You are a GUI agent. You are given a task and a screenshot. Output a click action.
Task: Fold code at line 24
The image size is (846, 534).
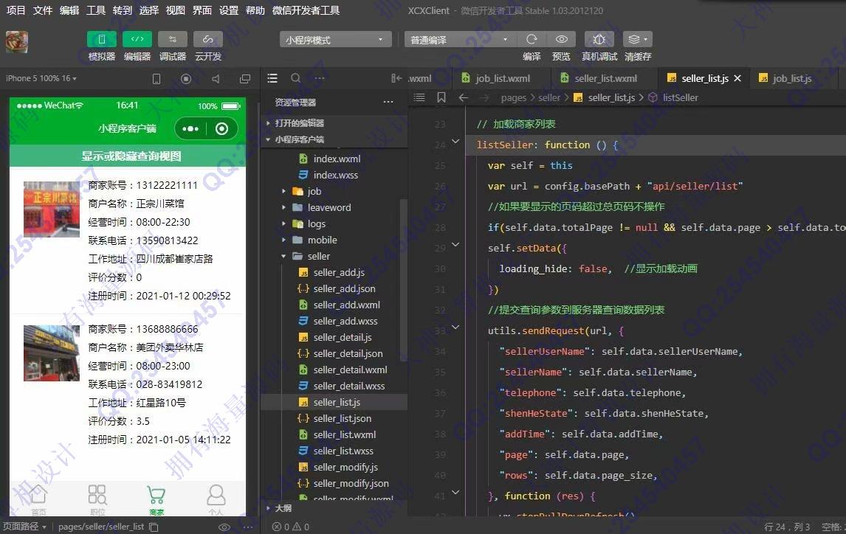[455, 141]
